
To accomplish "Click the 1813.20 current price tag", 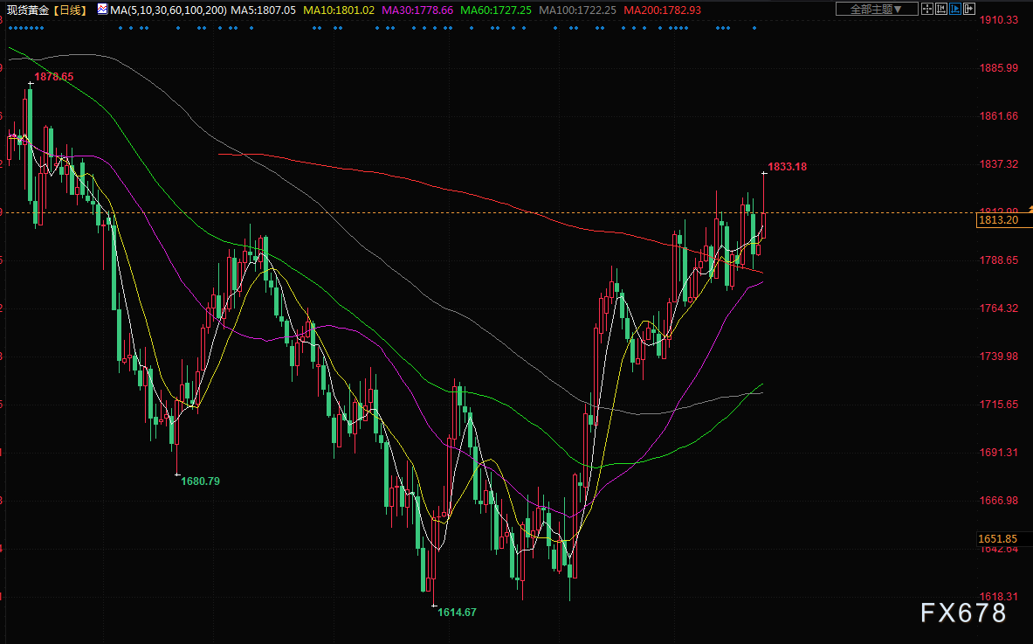I will [x=997, y=221].
